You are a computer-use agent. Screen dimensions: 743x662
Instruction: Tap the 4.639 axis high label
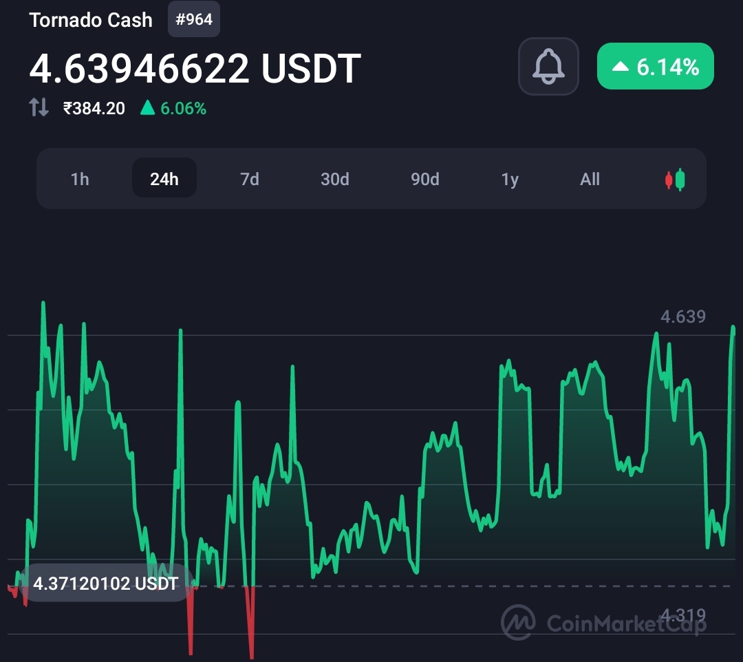(x=683, y=317)
